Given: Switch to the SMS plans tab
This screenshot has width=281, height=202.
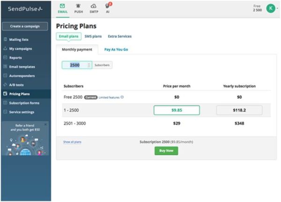Looking at the screenshot, I should 93,36.
